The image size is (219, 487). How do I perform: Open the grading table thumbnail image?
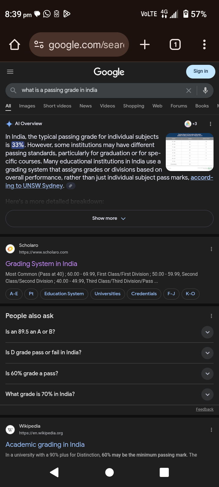coord(189,152)
